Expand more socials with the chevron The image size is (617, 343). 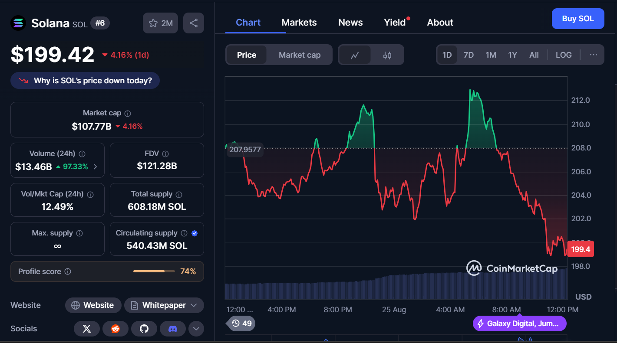click(x=196, y=329)
